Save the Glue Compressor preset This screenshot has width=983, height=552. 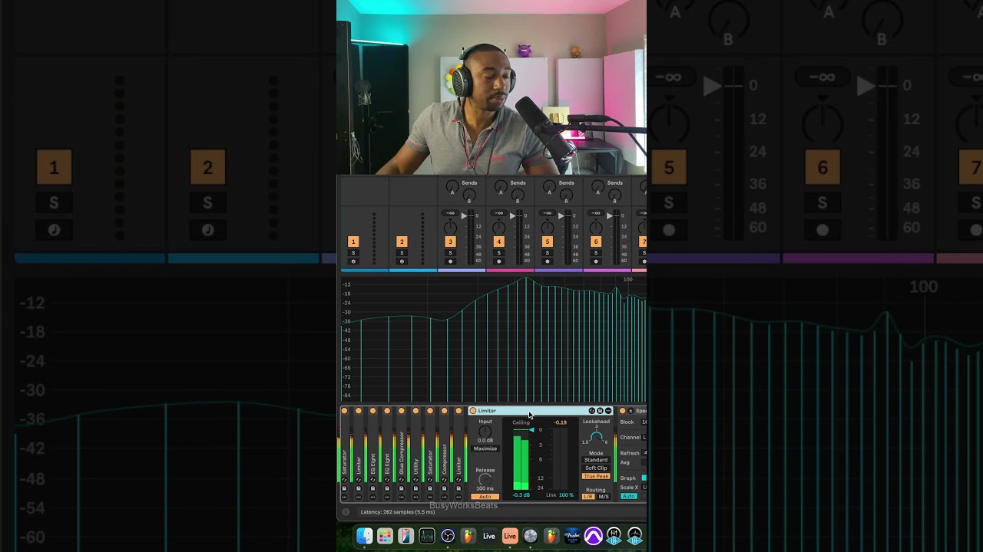point(402,488)
